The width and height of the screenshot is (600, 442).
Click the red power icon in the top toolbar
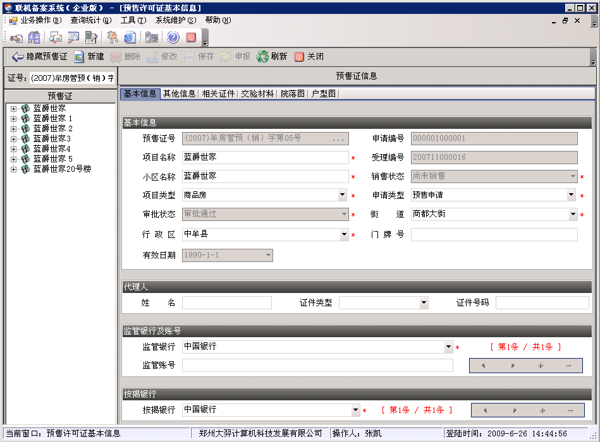point(191,38)
